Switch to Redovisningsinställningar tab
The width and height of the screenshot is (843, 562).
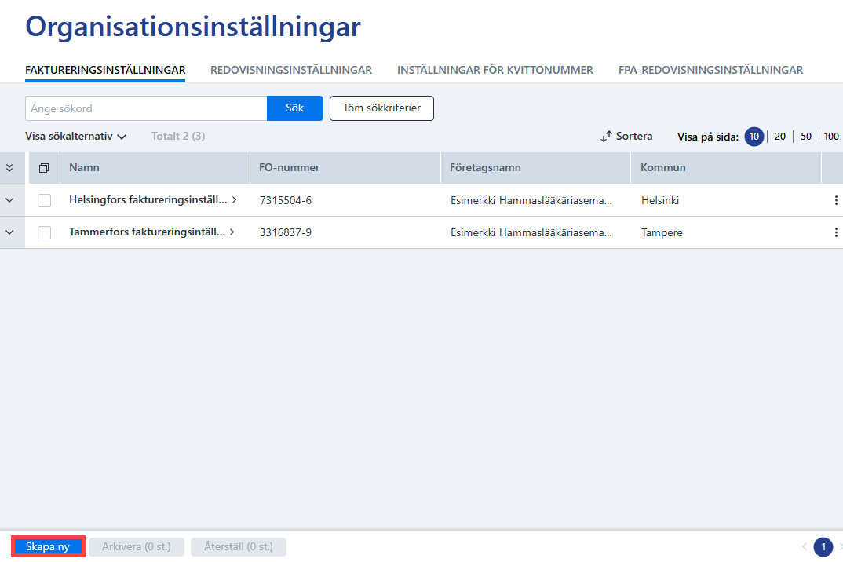pos(291,70)
